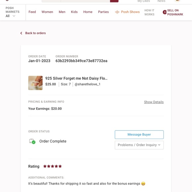Click the five-star rating icons

(x=52, y=166)
